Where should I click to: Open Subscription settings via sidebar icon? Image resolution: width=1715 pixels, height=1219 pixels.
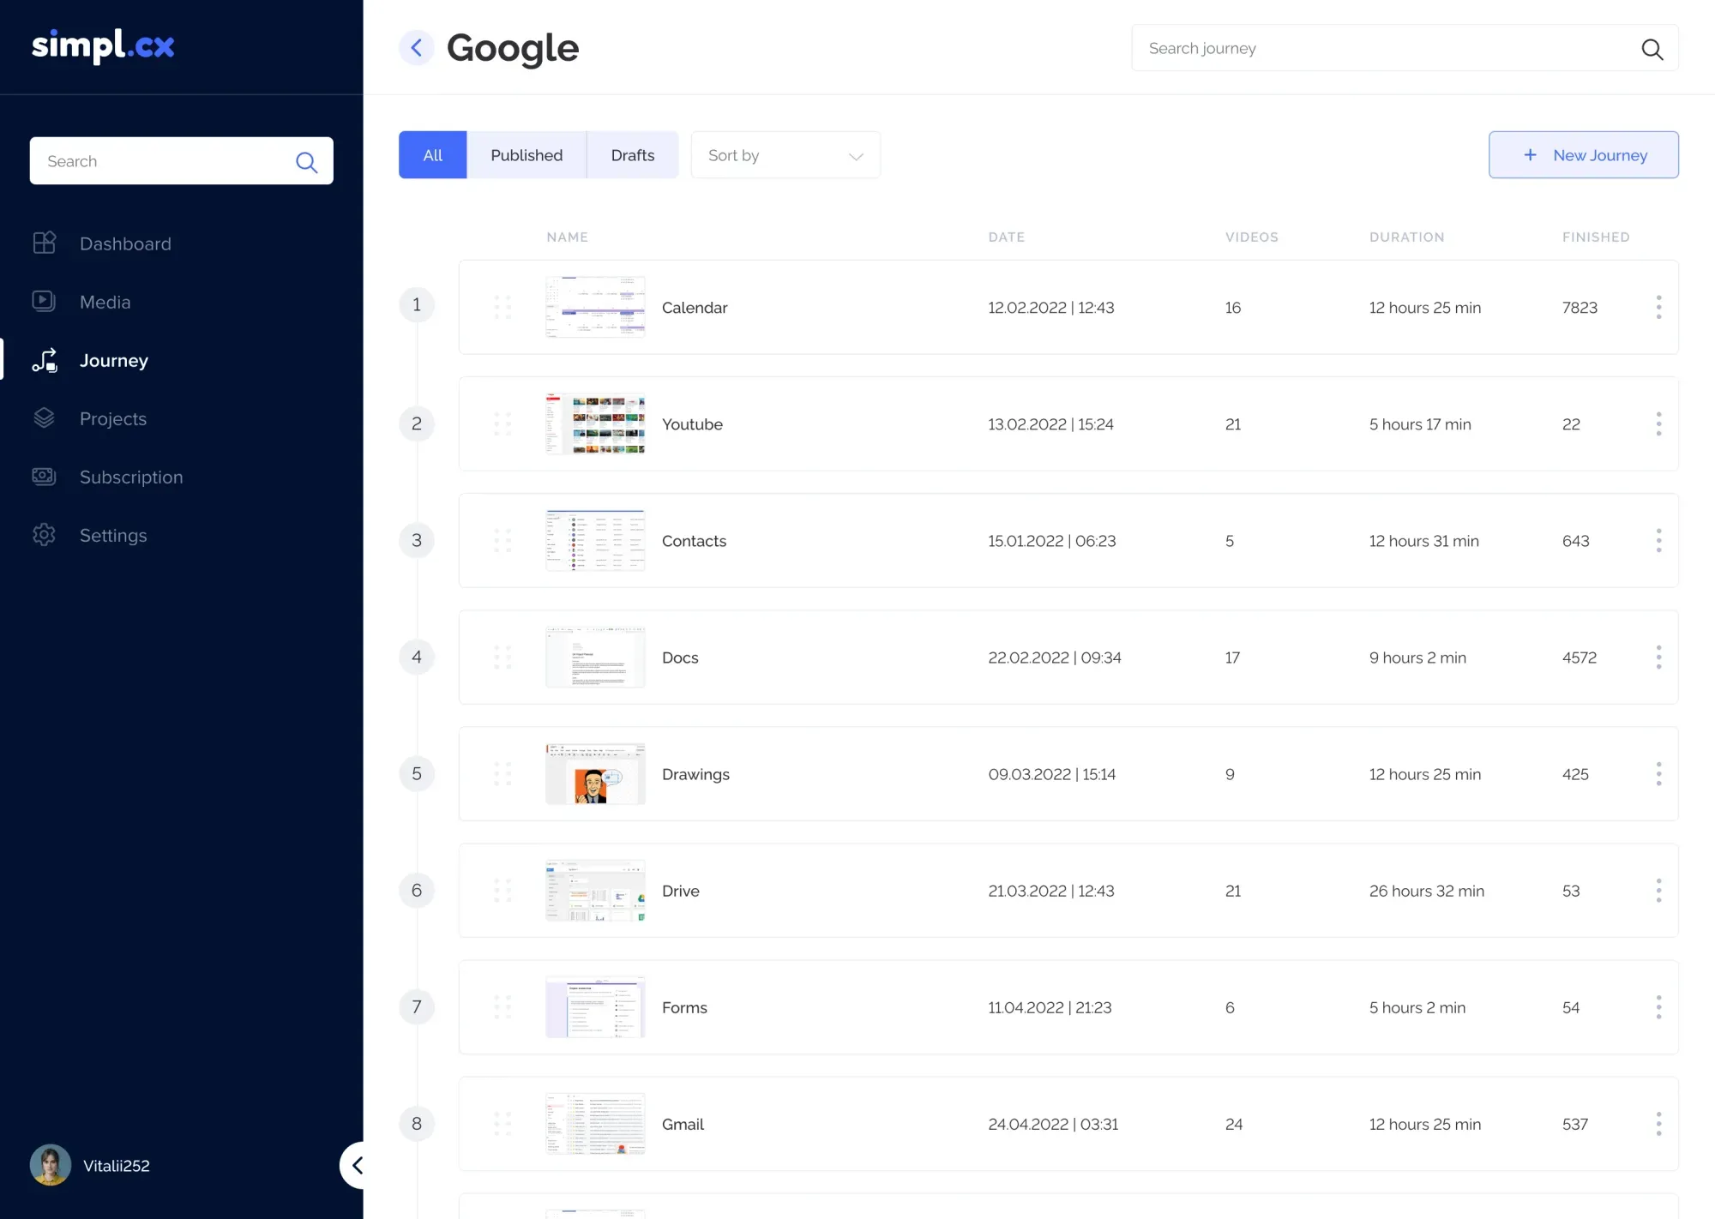pyautogui.click(x=44, y=477)
